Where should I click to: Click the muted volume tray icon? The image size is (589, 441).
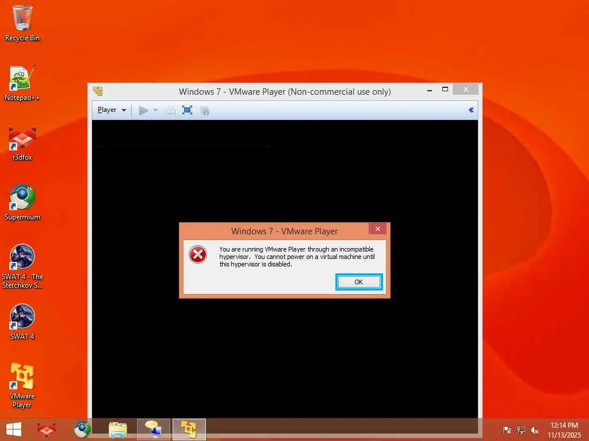click(534, 430)
